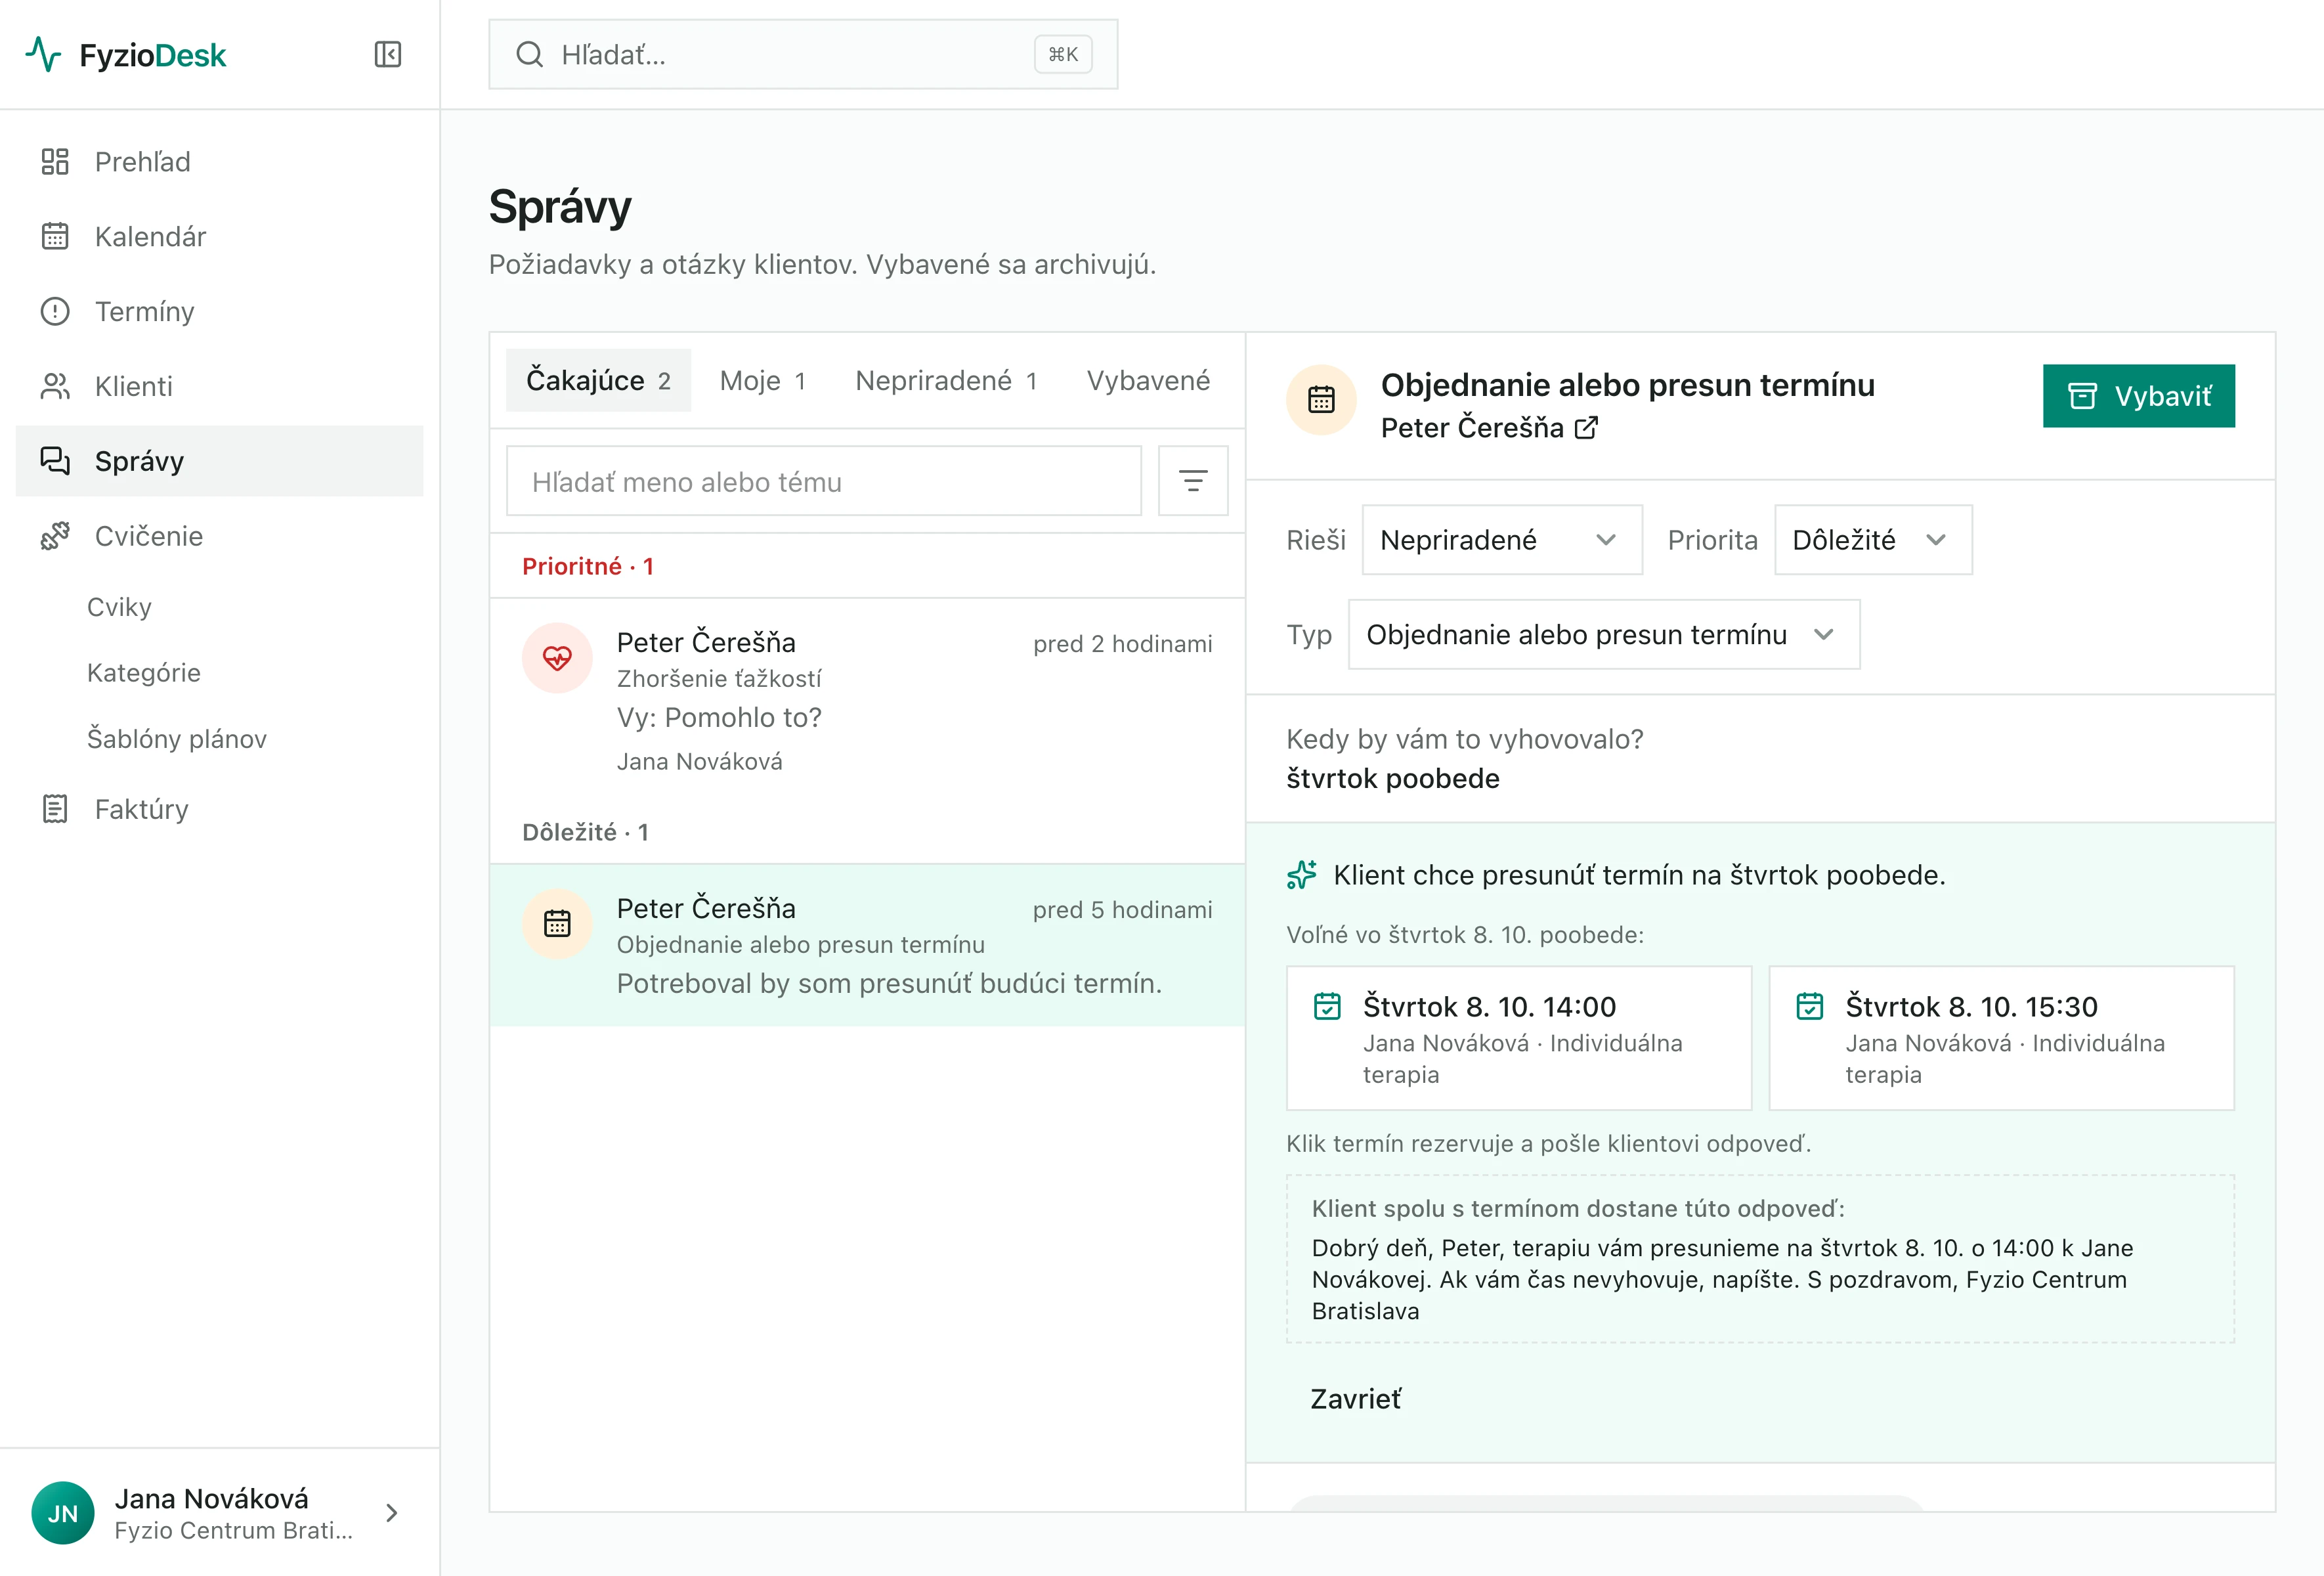Click the JN user avatar
Screen dimensions: 2324x1576
click(x=62, y=1512)
